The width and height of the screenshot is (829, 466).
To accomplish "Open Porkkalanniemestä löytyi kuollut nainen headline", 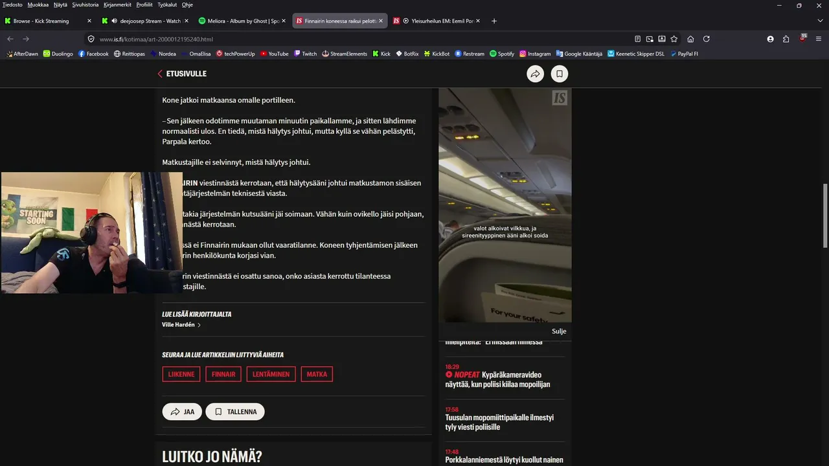I will click(504, 460).
